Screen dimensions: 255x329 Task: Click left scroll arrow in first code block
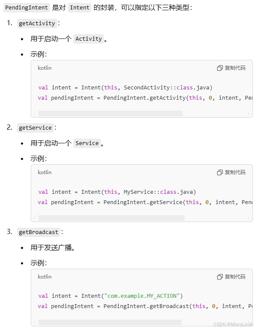(35, 113)
